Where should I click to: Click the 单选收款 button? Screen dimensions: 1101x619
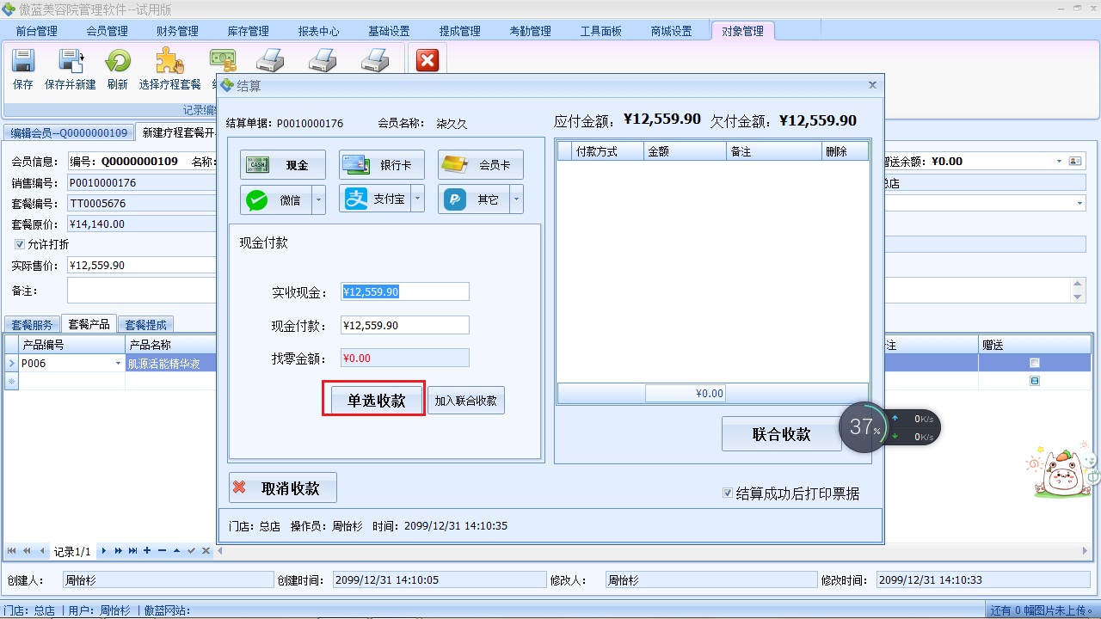[x=373, y=399]
